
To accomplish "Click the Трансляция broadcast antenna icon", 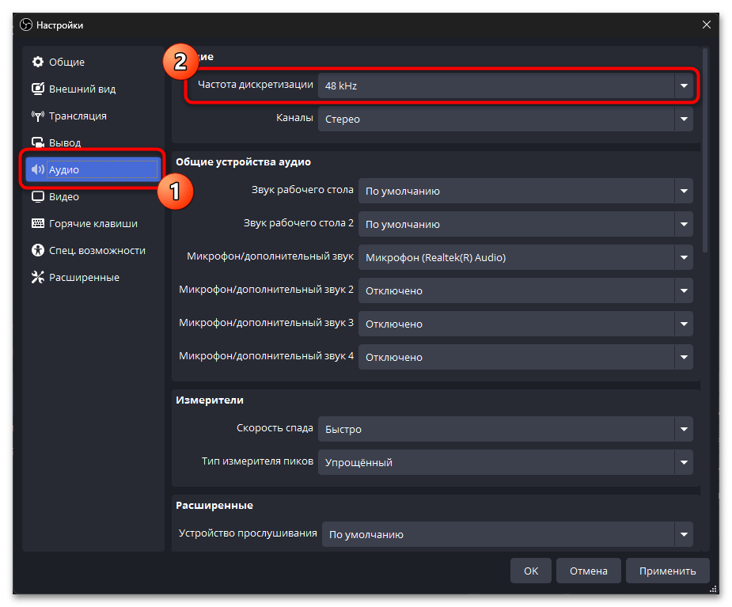I will (x=37, y=116).
